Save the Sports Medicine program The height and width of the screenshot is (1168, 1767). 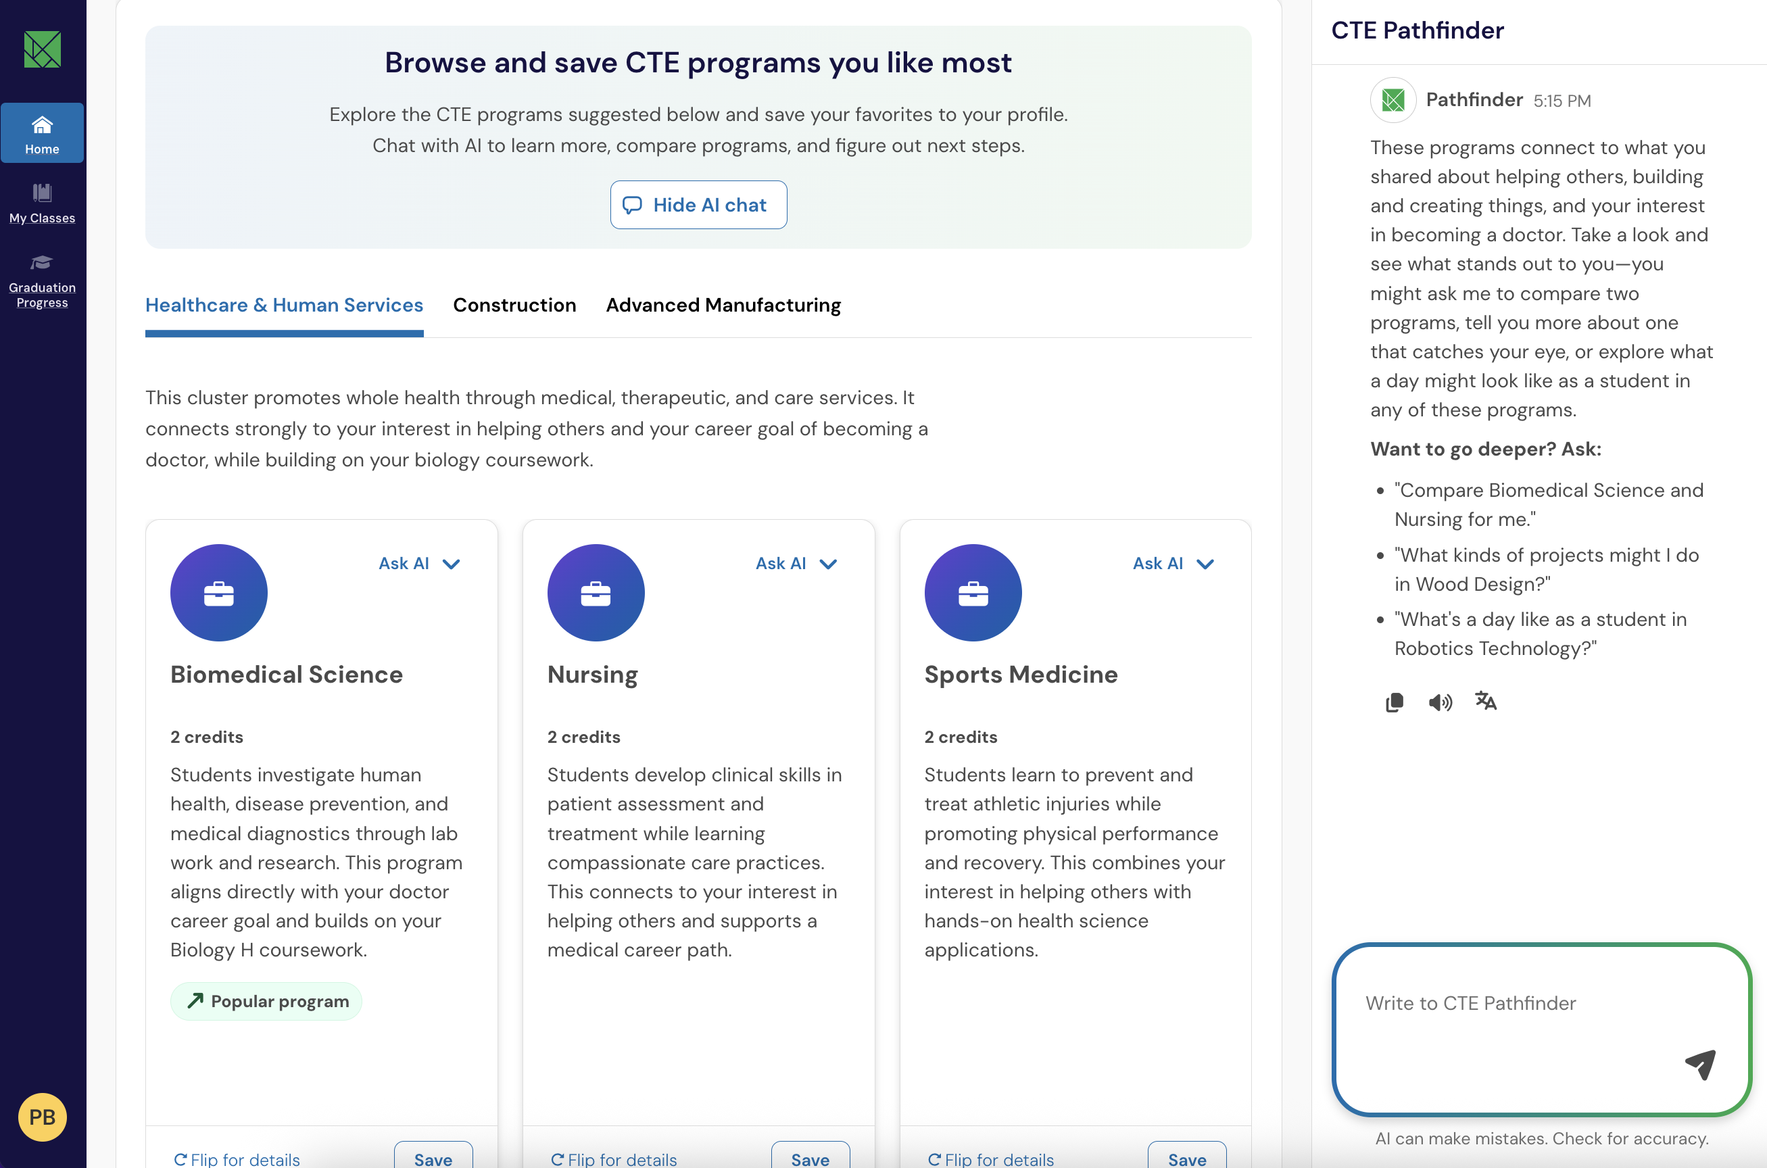pyautogui.click(x=1187, y=1158)
